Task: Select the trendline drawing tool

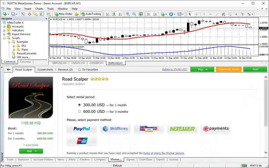Action: [x=217, y=14]
